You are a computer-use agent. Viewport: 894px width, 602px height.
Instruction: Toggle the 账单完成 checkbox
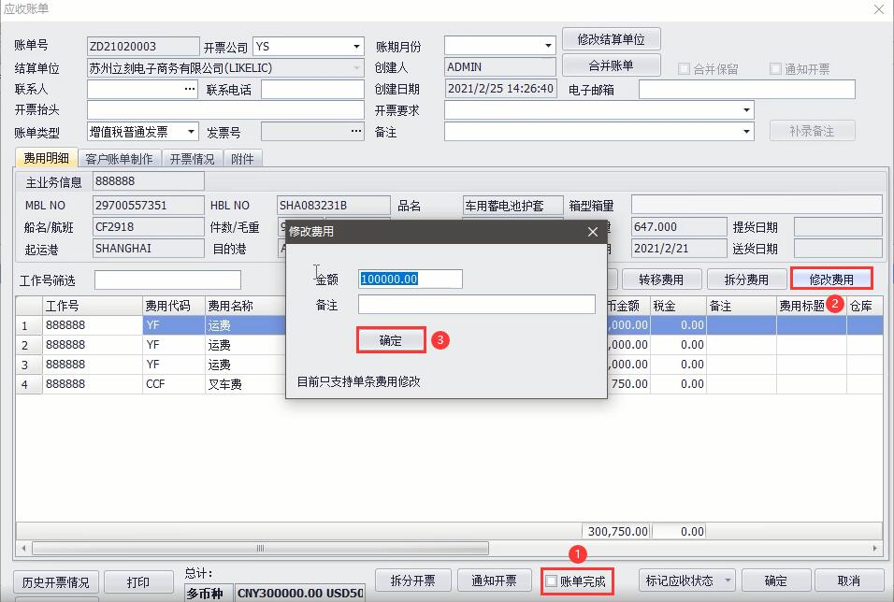(552, 581)
